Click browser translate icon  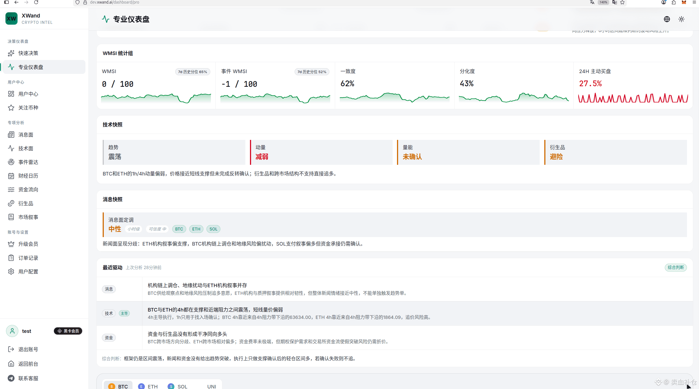point(592,2)
